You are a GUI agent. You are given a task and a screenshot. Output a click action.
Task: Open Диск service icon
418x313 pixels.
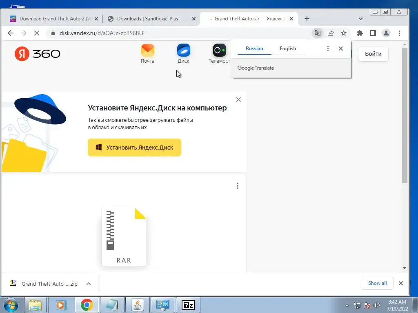pos(183,53)
